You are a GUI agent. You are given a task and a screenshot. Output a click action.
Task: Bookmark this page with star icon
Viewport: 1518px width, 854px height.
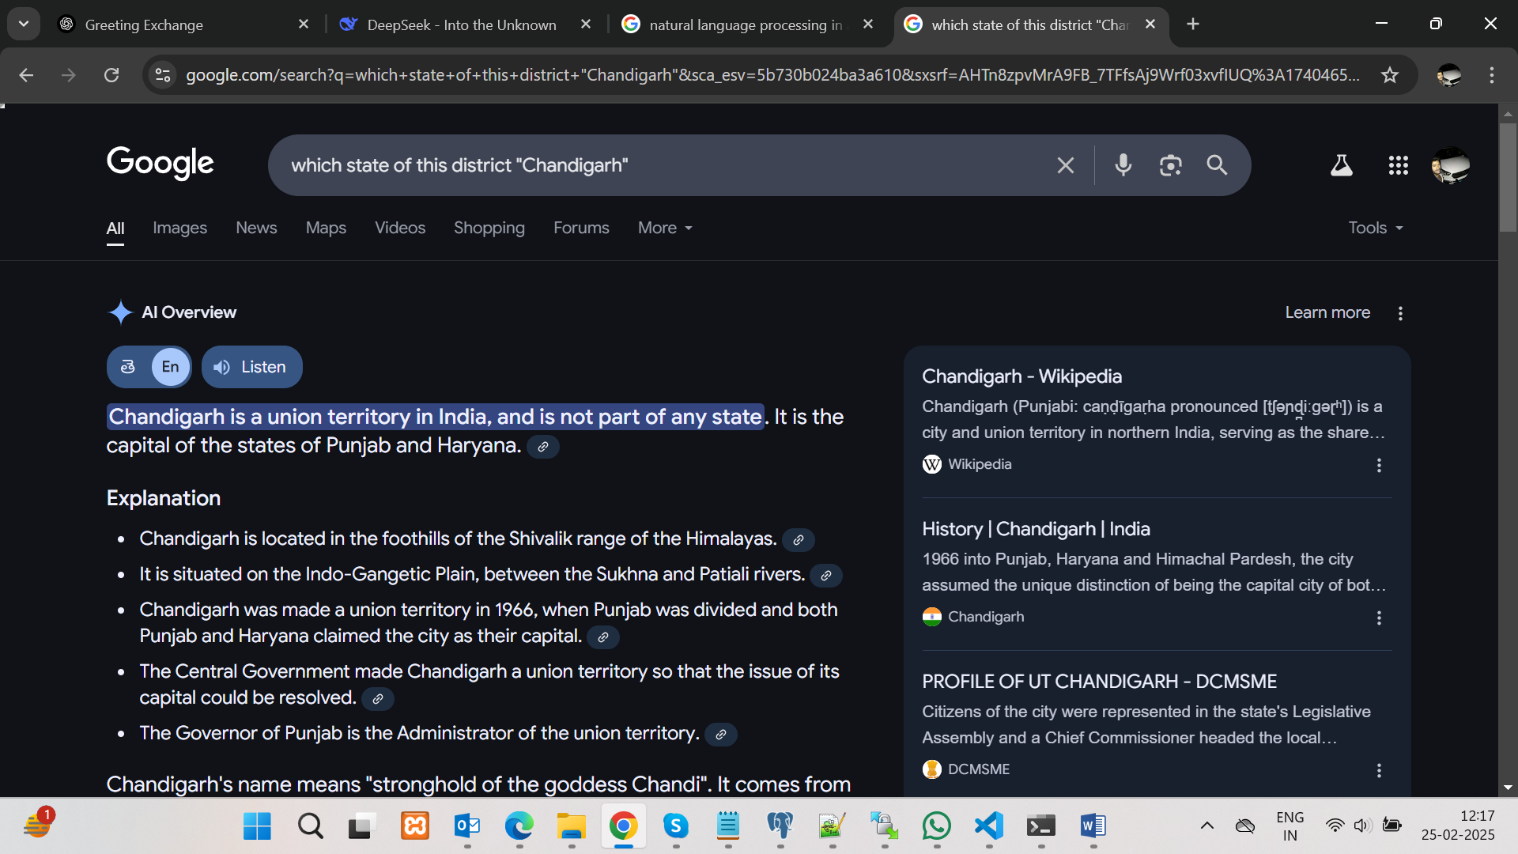tap(1389, 75)
